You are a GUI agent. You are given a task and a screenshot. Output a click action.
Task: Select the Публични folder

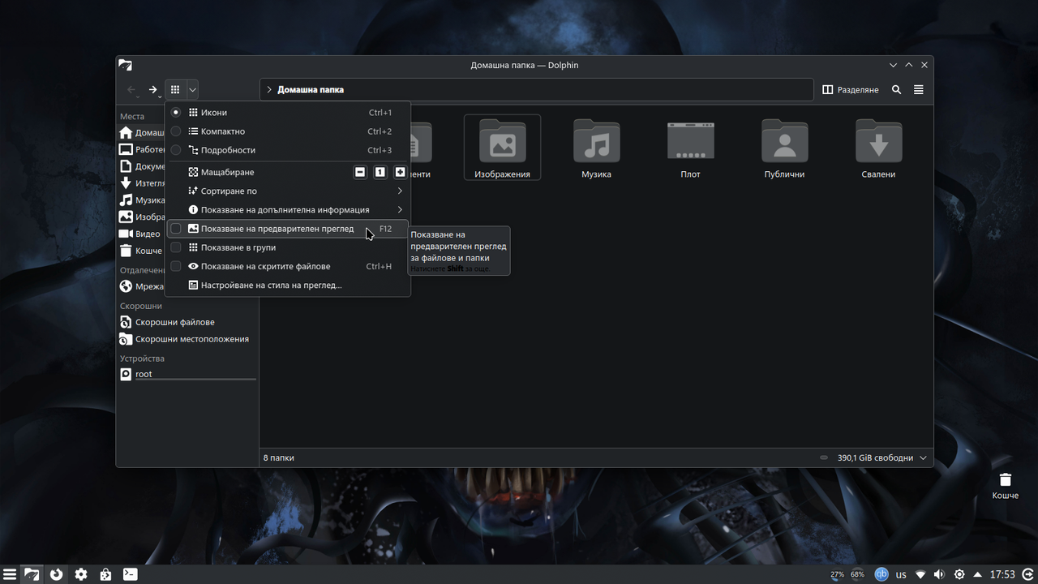point(784,148)
